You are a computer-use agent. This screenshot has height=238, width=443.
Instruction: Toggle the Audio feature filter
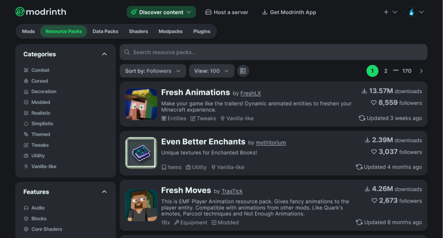(38, 208)
